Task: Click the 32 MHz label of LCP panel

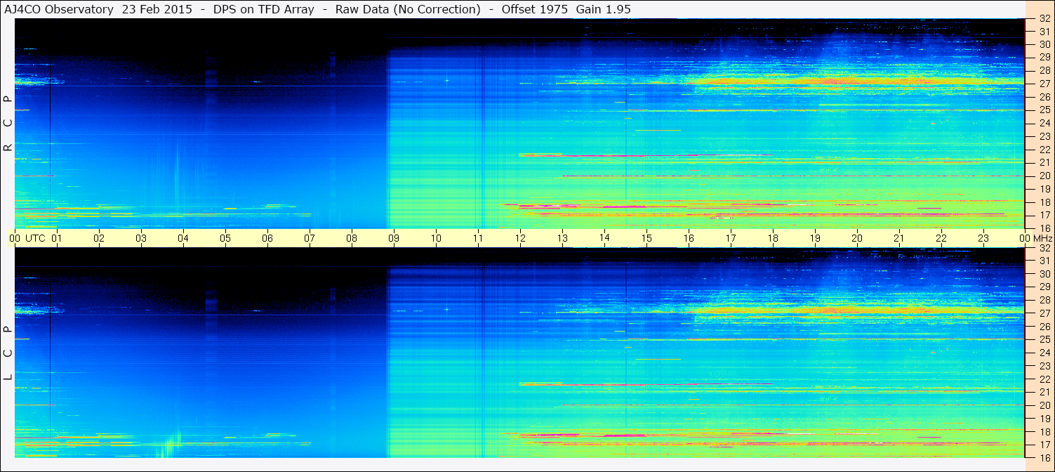Action: click(x=1044, y=248)
